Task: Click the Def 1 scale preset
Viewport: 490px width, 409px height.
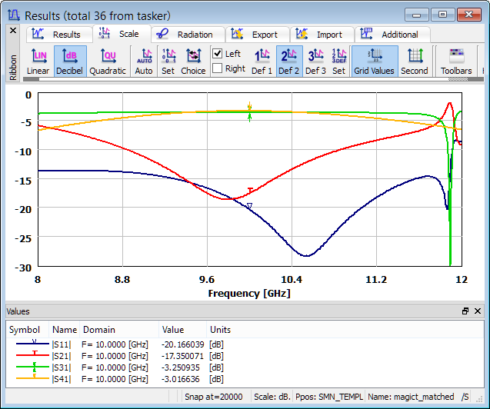Action: pos(262,62)
